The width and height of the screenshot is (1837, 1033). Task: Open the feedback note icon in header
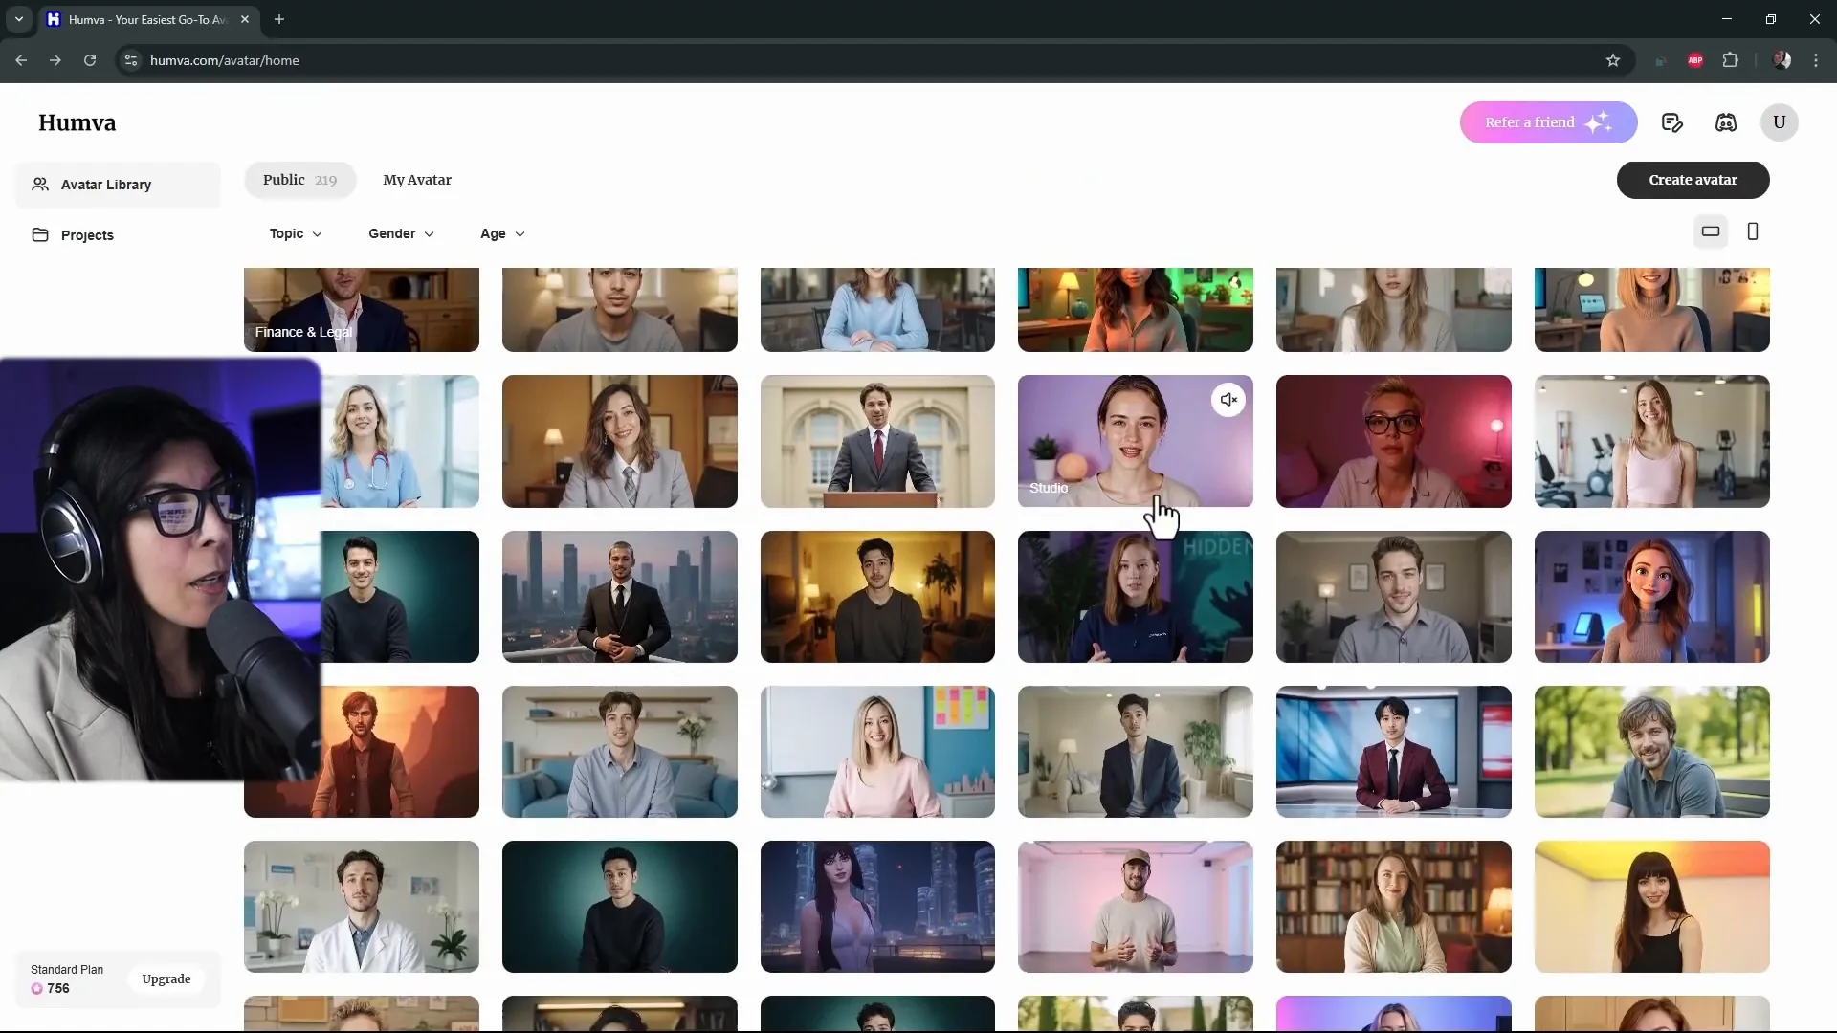pos(1671,122)
